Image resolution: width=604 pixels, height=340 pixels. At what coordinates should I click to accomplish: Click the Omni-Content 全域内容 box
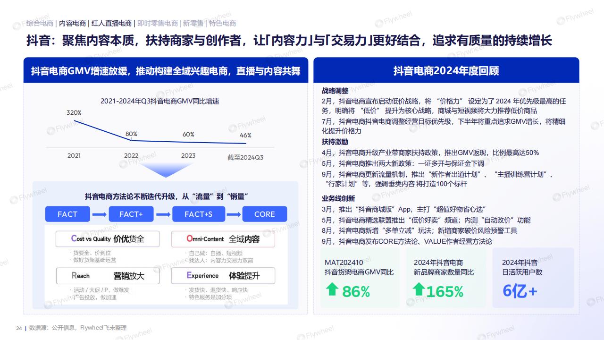tap(223, 239)
